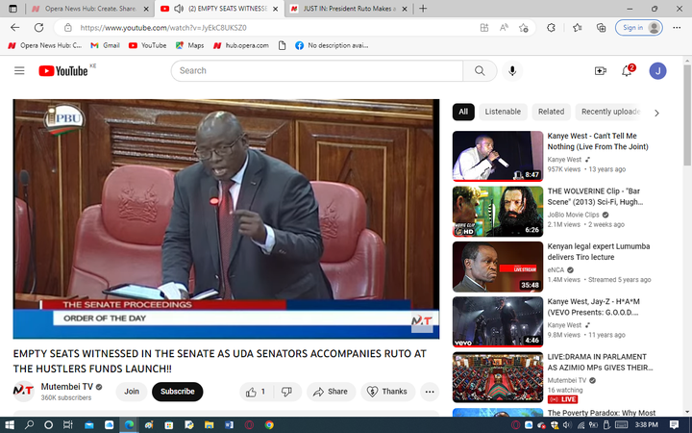The height and width of the screenshot is (433, 692).
Task: Open the browser Extensions puzzle icon
Action: click(x=551, y=27)
